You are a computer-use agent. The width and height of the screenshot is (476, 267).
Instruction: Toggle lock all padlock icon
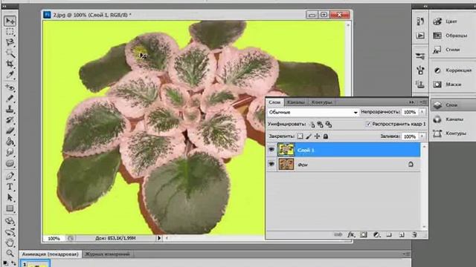coord(326,136)
